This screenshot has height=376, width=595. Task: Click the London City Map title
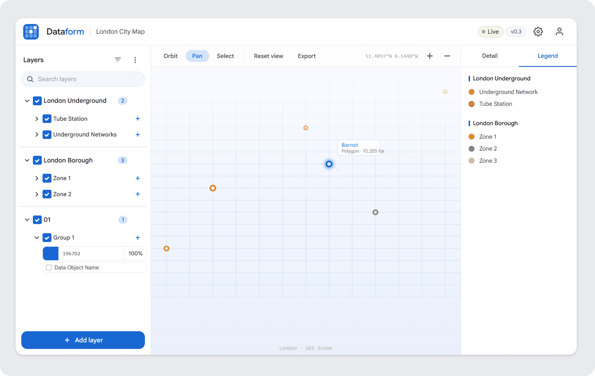(120, 32)
